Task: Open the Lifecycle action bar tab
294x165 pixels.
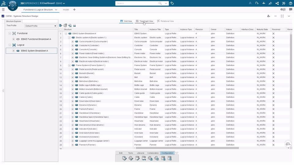Action: pyautogui.click(x=141, y=153)
